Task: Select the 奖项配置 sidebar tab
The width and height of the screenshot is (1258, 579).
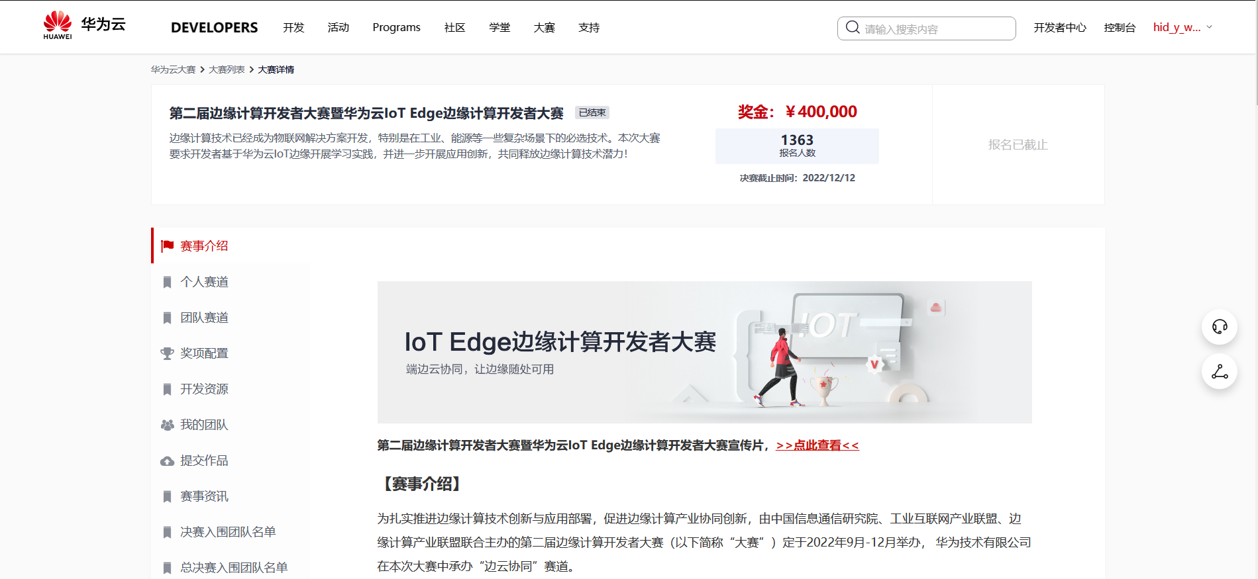Action: point(231,353)
